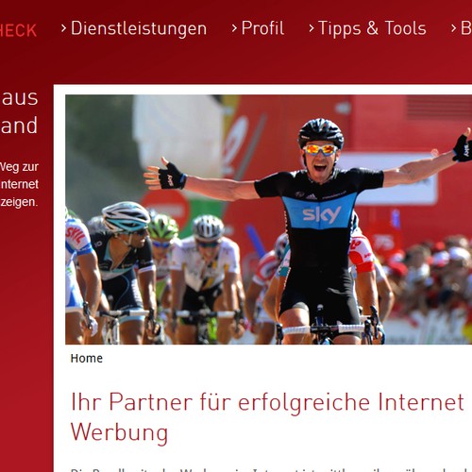Click the cyclist's orange mirrored sunglasses
This screenshot has height=472, width=472.
(x=320, y=150)
